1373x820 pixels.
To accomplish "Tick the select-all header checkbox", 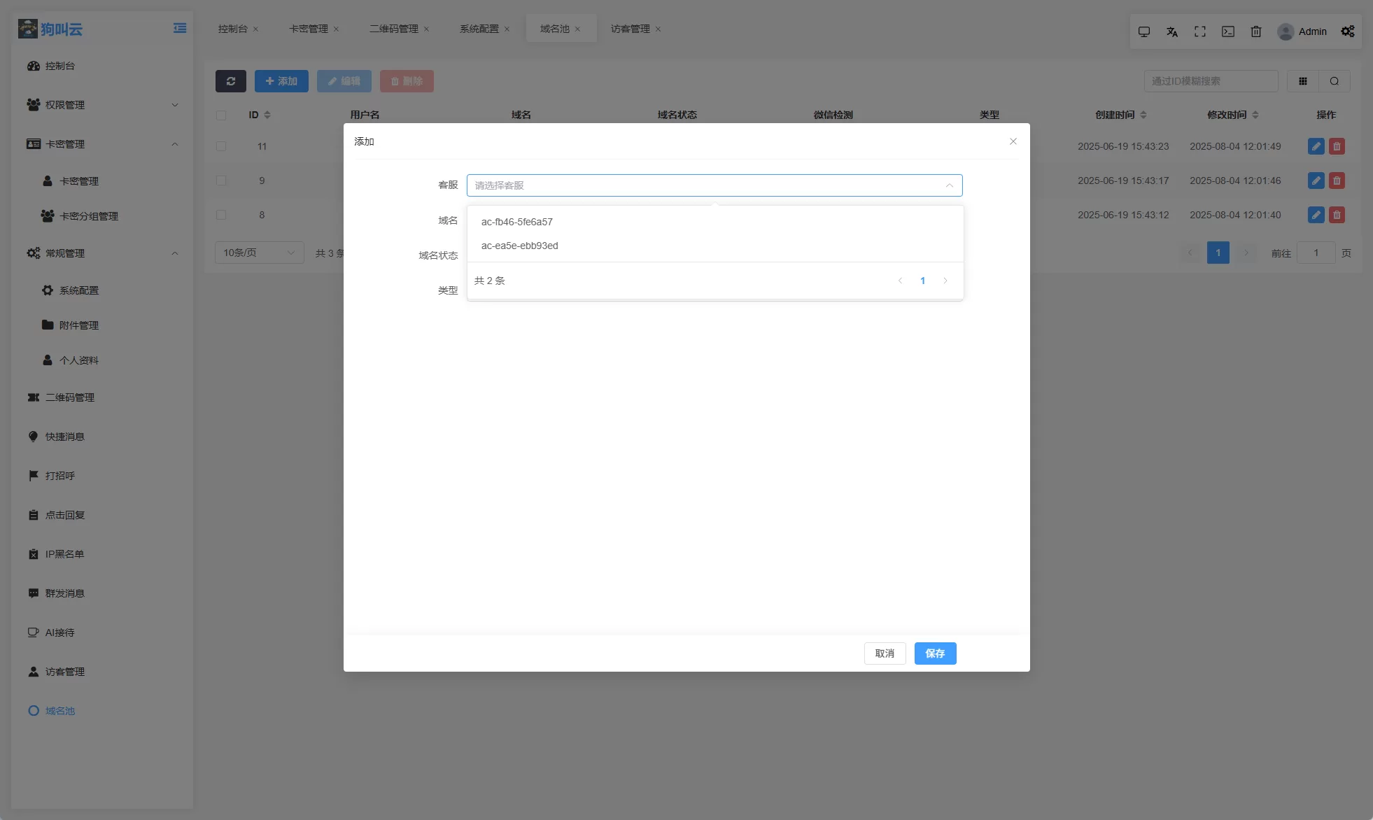I will click(x=221, y=115).
